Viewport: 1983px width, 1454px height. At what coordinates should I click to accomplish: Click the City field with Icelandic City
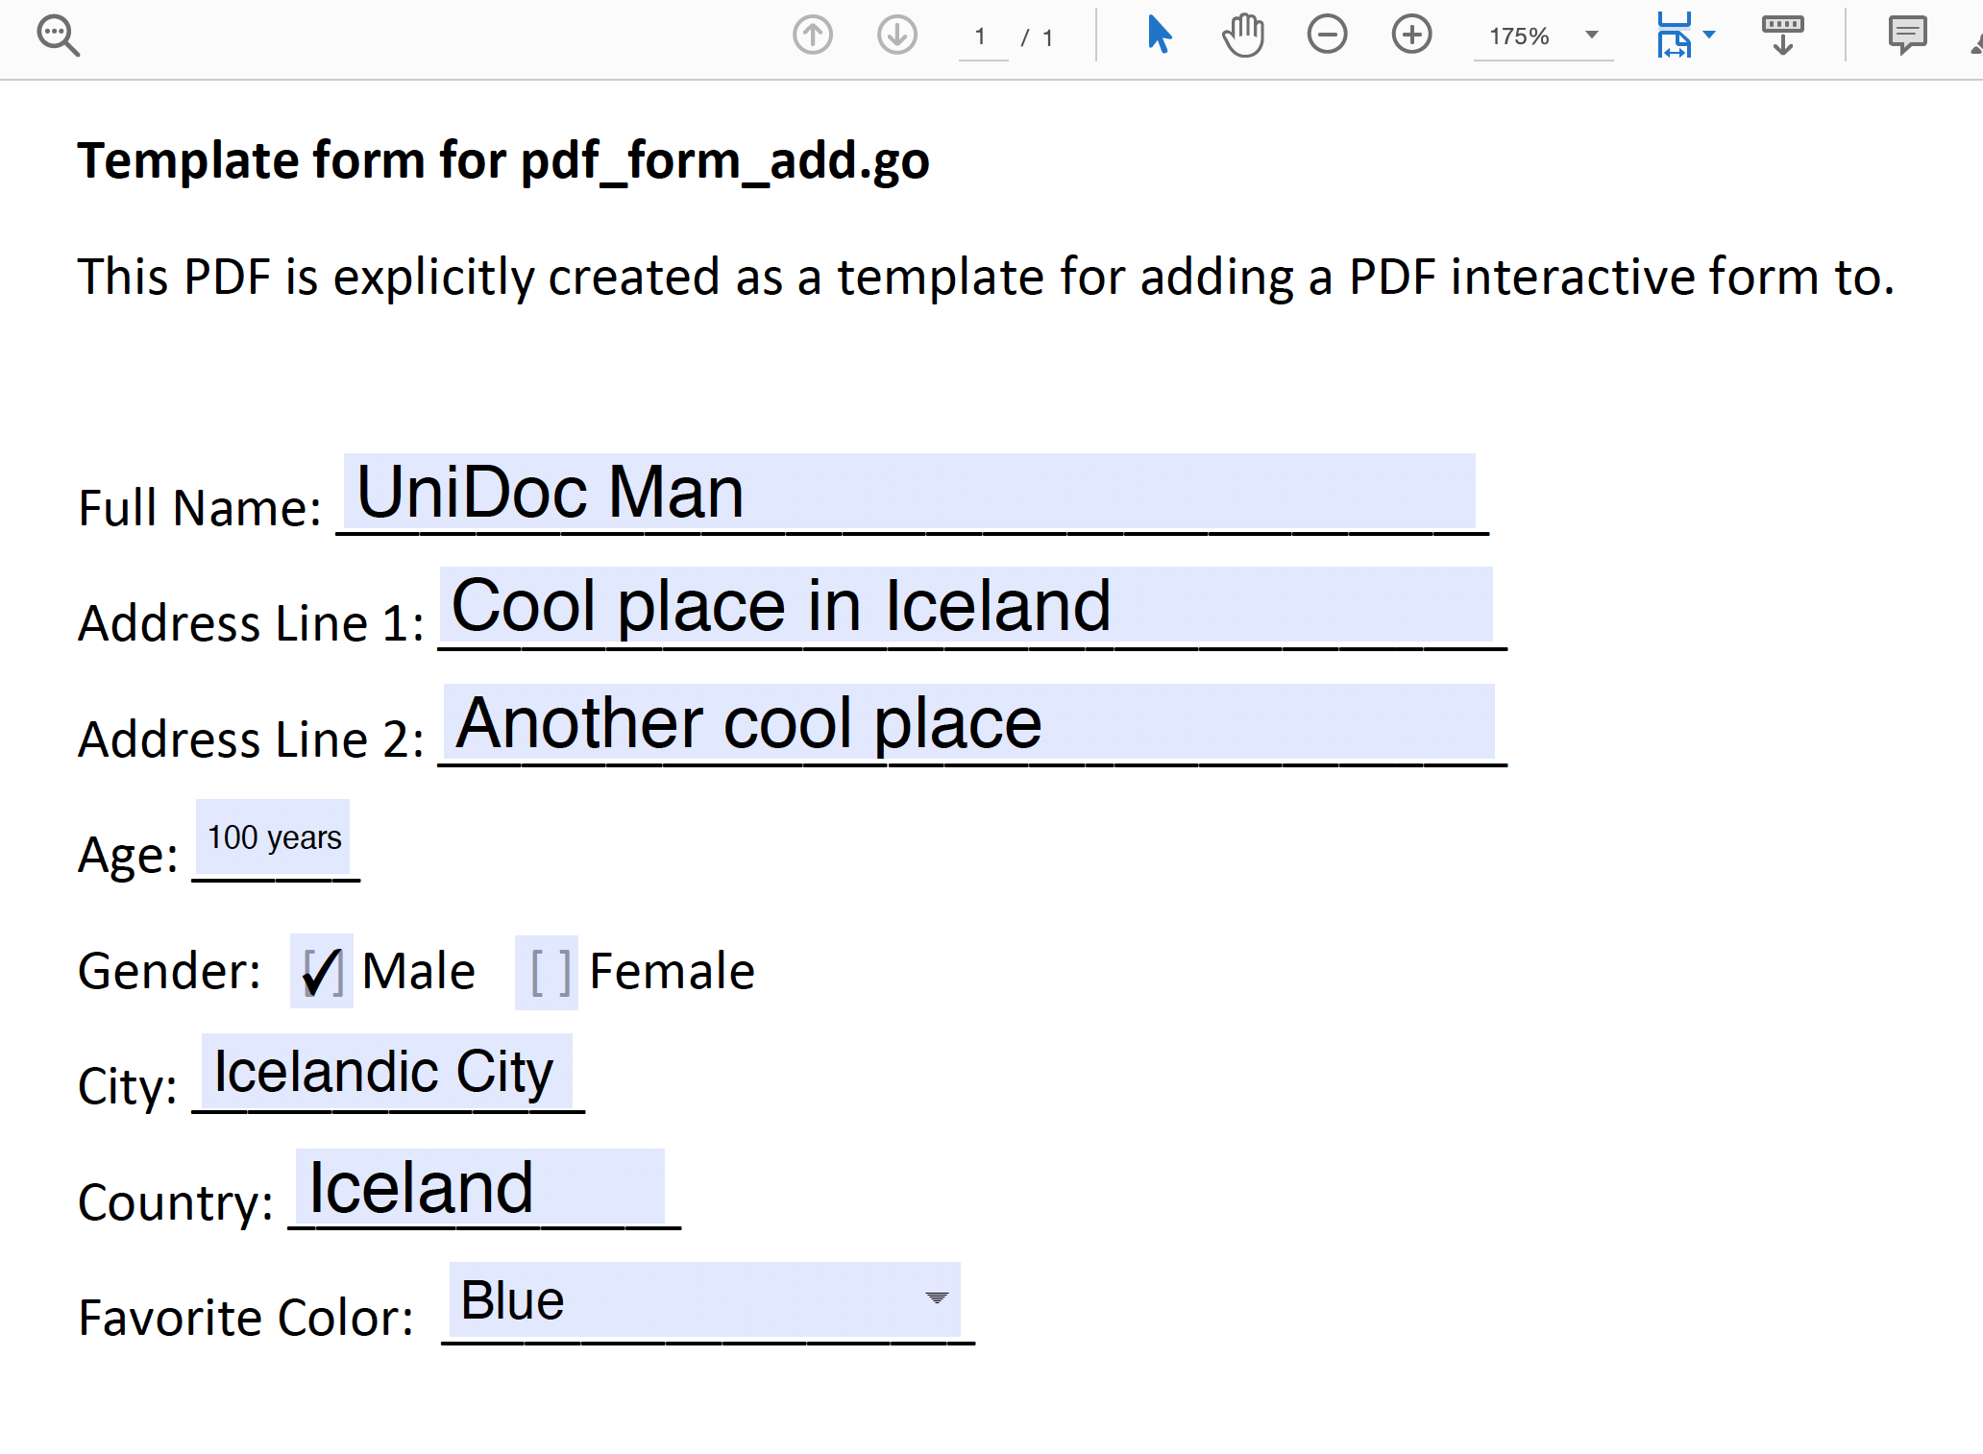click(386, 1071)
